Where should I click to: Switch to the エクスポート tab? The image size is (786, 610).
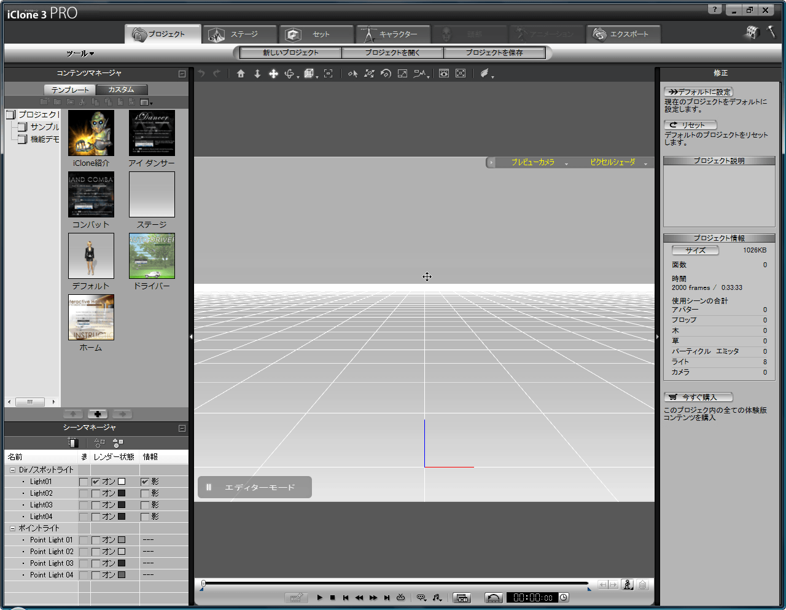click(623, 34)
